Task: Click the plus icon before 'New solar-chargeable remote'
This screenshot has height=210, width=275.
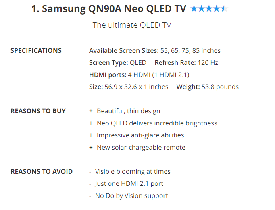Action: point(91,148)
